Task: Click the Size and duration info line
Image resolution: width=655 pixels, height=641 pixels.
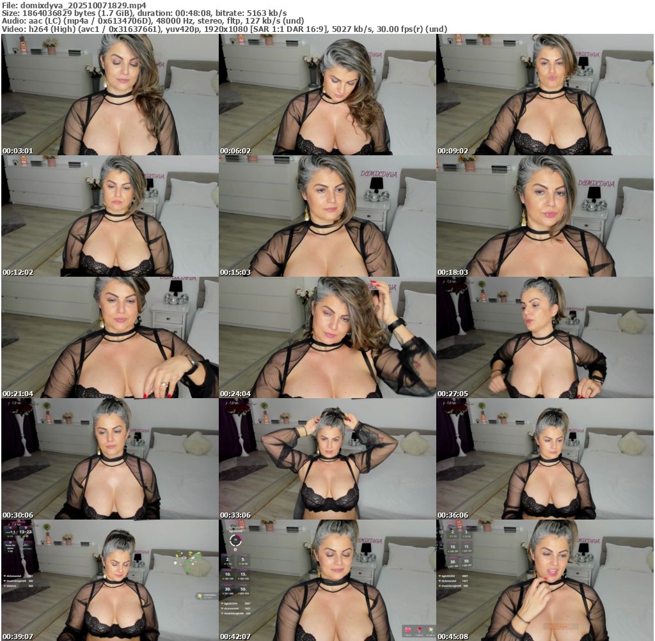Action: (x=144, y=13)
